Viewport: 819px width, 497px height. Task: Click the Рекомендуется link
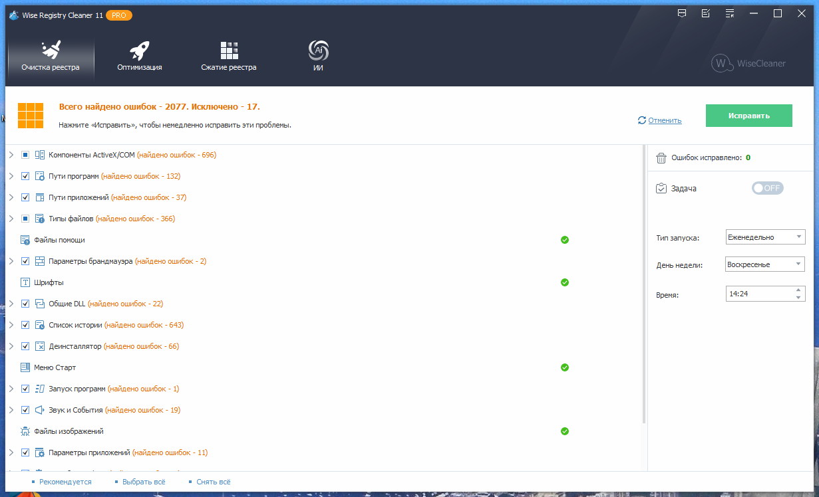65,482
